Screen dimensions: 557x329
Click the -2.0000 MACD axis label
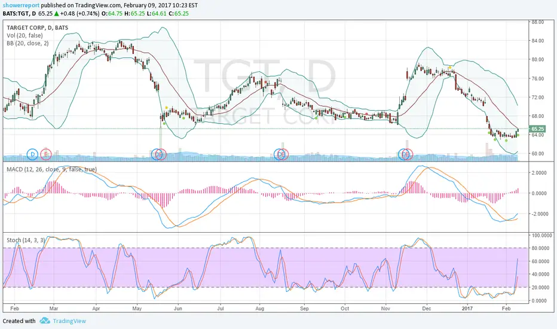[538, 214]
